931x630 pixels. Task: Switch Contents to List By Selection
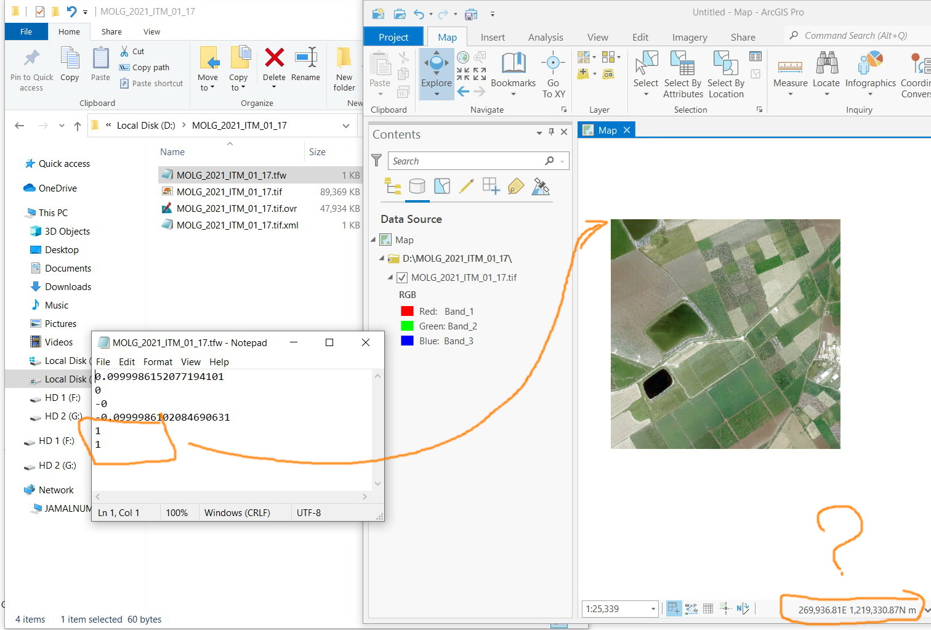tap(441, 186)
